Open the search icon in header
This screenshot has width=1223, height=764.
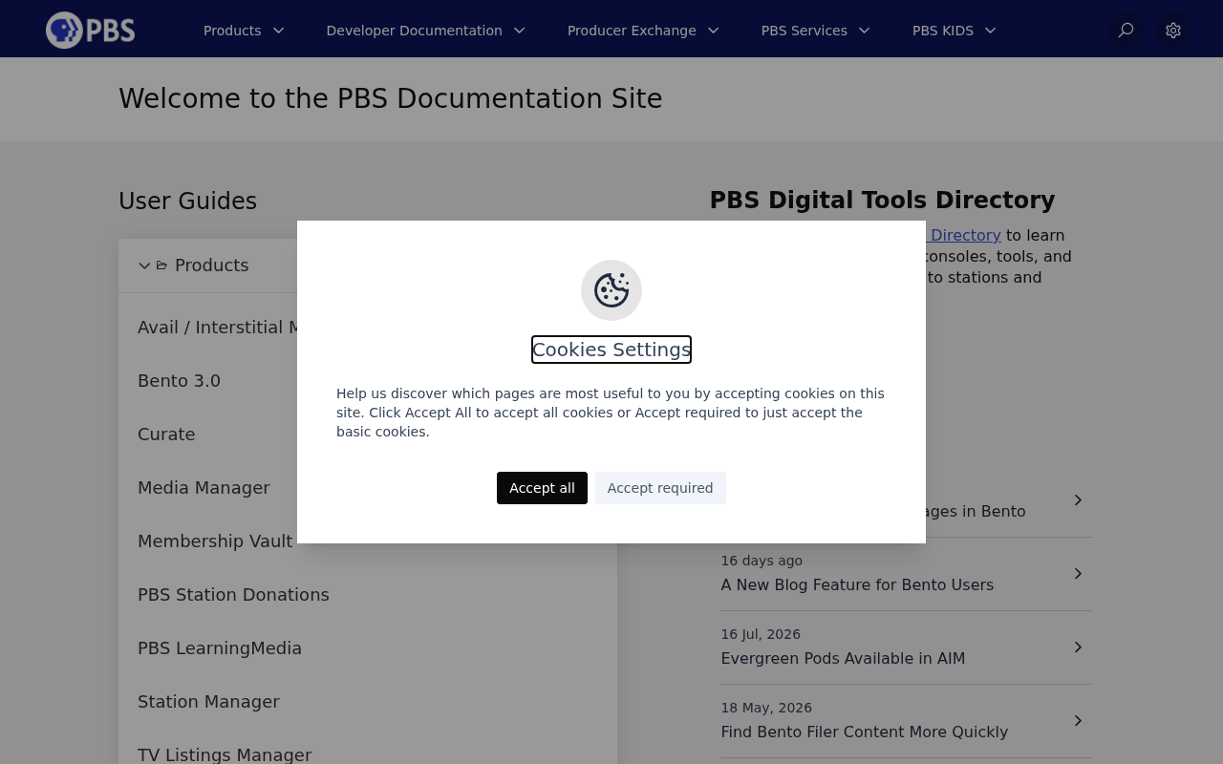1126,31
